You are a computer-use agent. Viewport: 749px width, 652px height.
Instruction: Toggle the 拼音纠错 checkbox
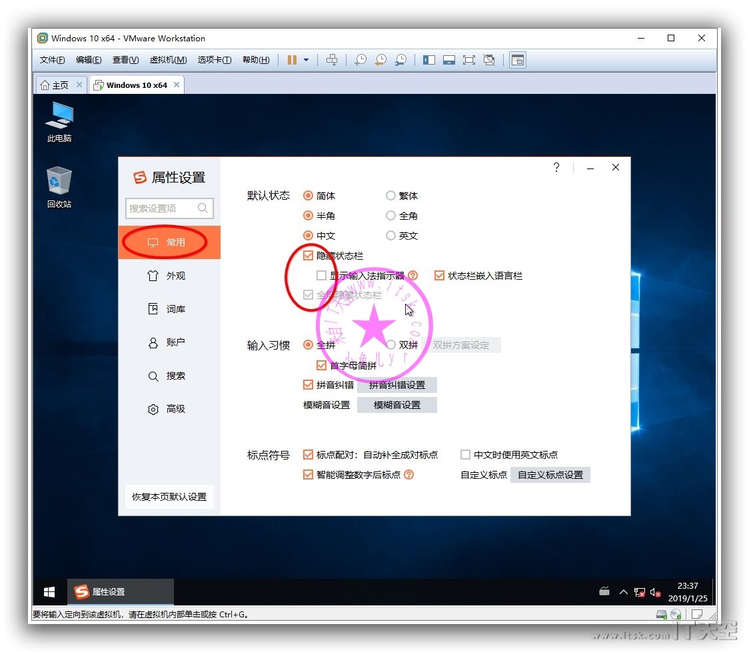click(x=308, y=385)
